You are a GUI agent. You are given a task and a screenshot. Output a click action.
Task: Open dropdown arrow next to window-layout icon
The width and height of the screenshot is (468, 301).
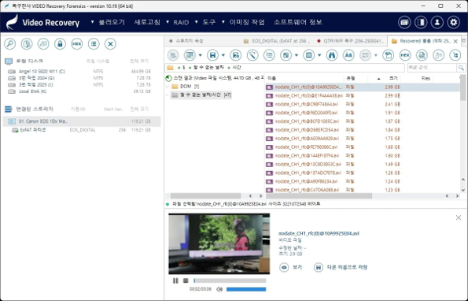click(319, 55)
